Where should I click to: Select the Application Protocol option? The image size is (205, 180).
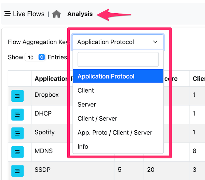118,76
